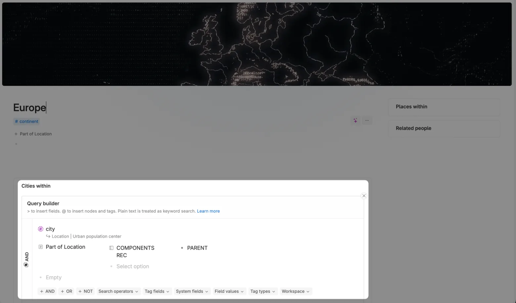Image resolution: width=516 pixels, height=303 pixels.
Task: Open the three-dot options menu
Action: (367, 121)
